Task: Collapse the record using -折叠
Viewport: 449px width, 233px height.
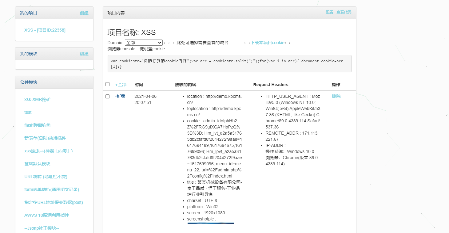Action: 120,97
